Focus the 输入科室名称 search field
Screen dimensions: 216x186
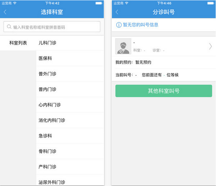(x=54, y=27)
